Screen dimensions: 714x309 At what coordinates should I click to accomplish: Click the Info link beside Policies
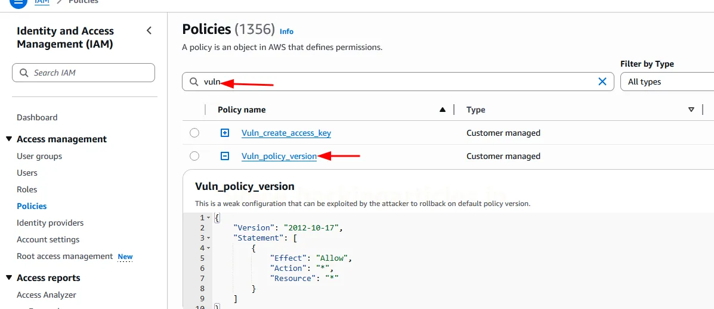pyautogui.click(x=286, y=32)
